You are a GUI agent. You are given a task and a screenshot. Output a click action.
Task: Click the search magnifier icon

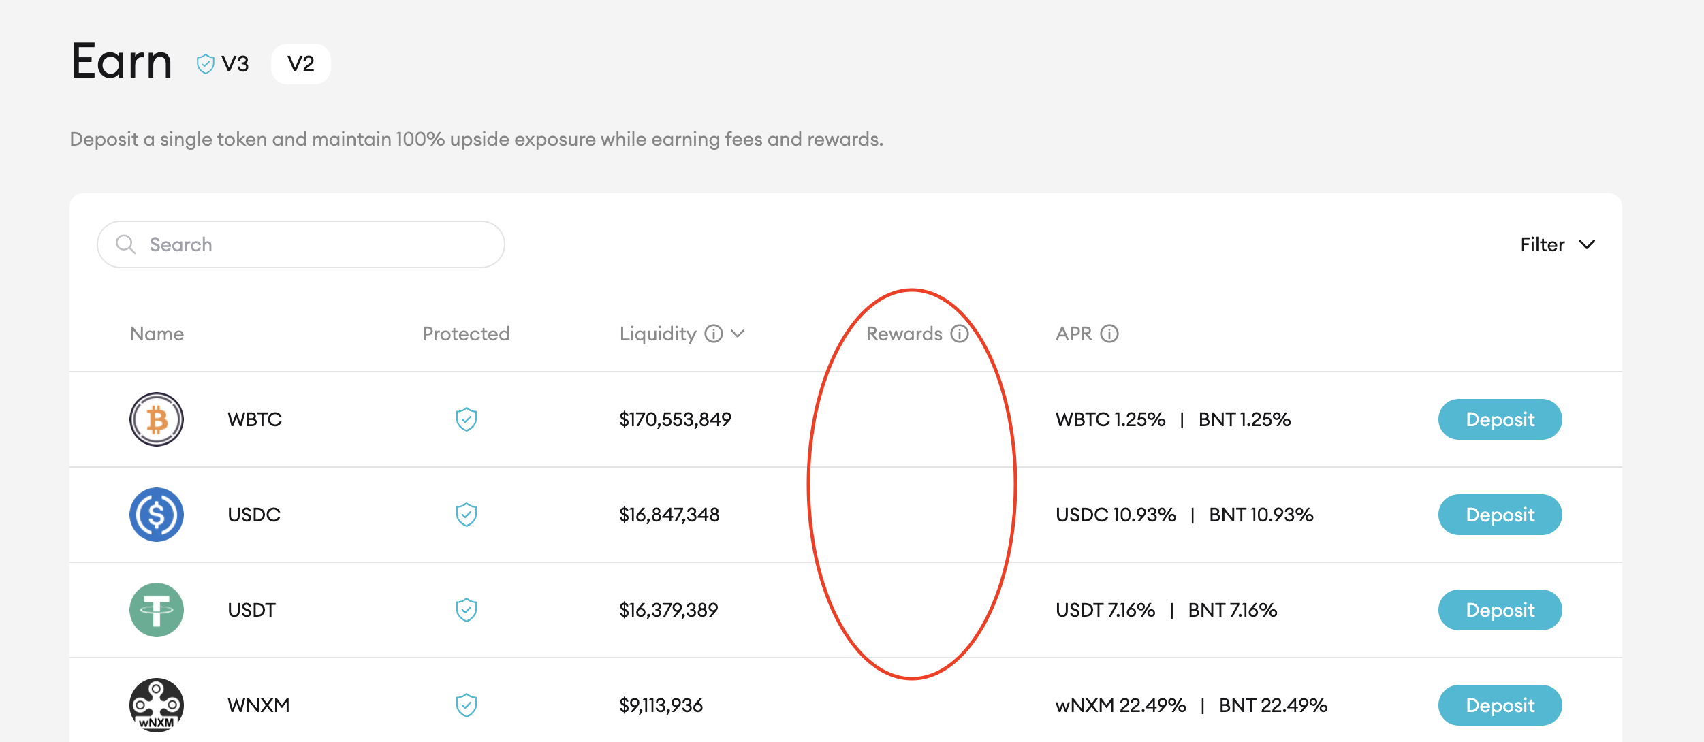tap(126, 244)
